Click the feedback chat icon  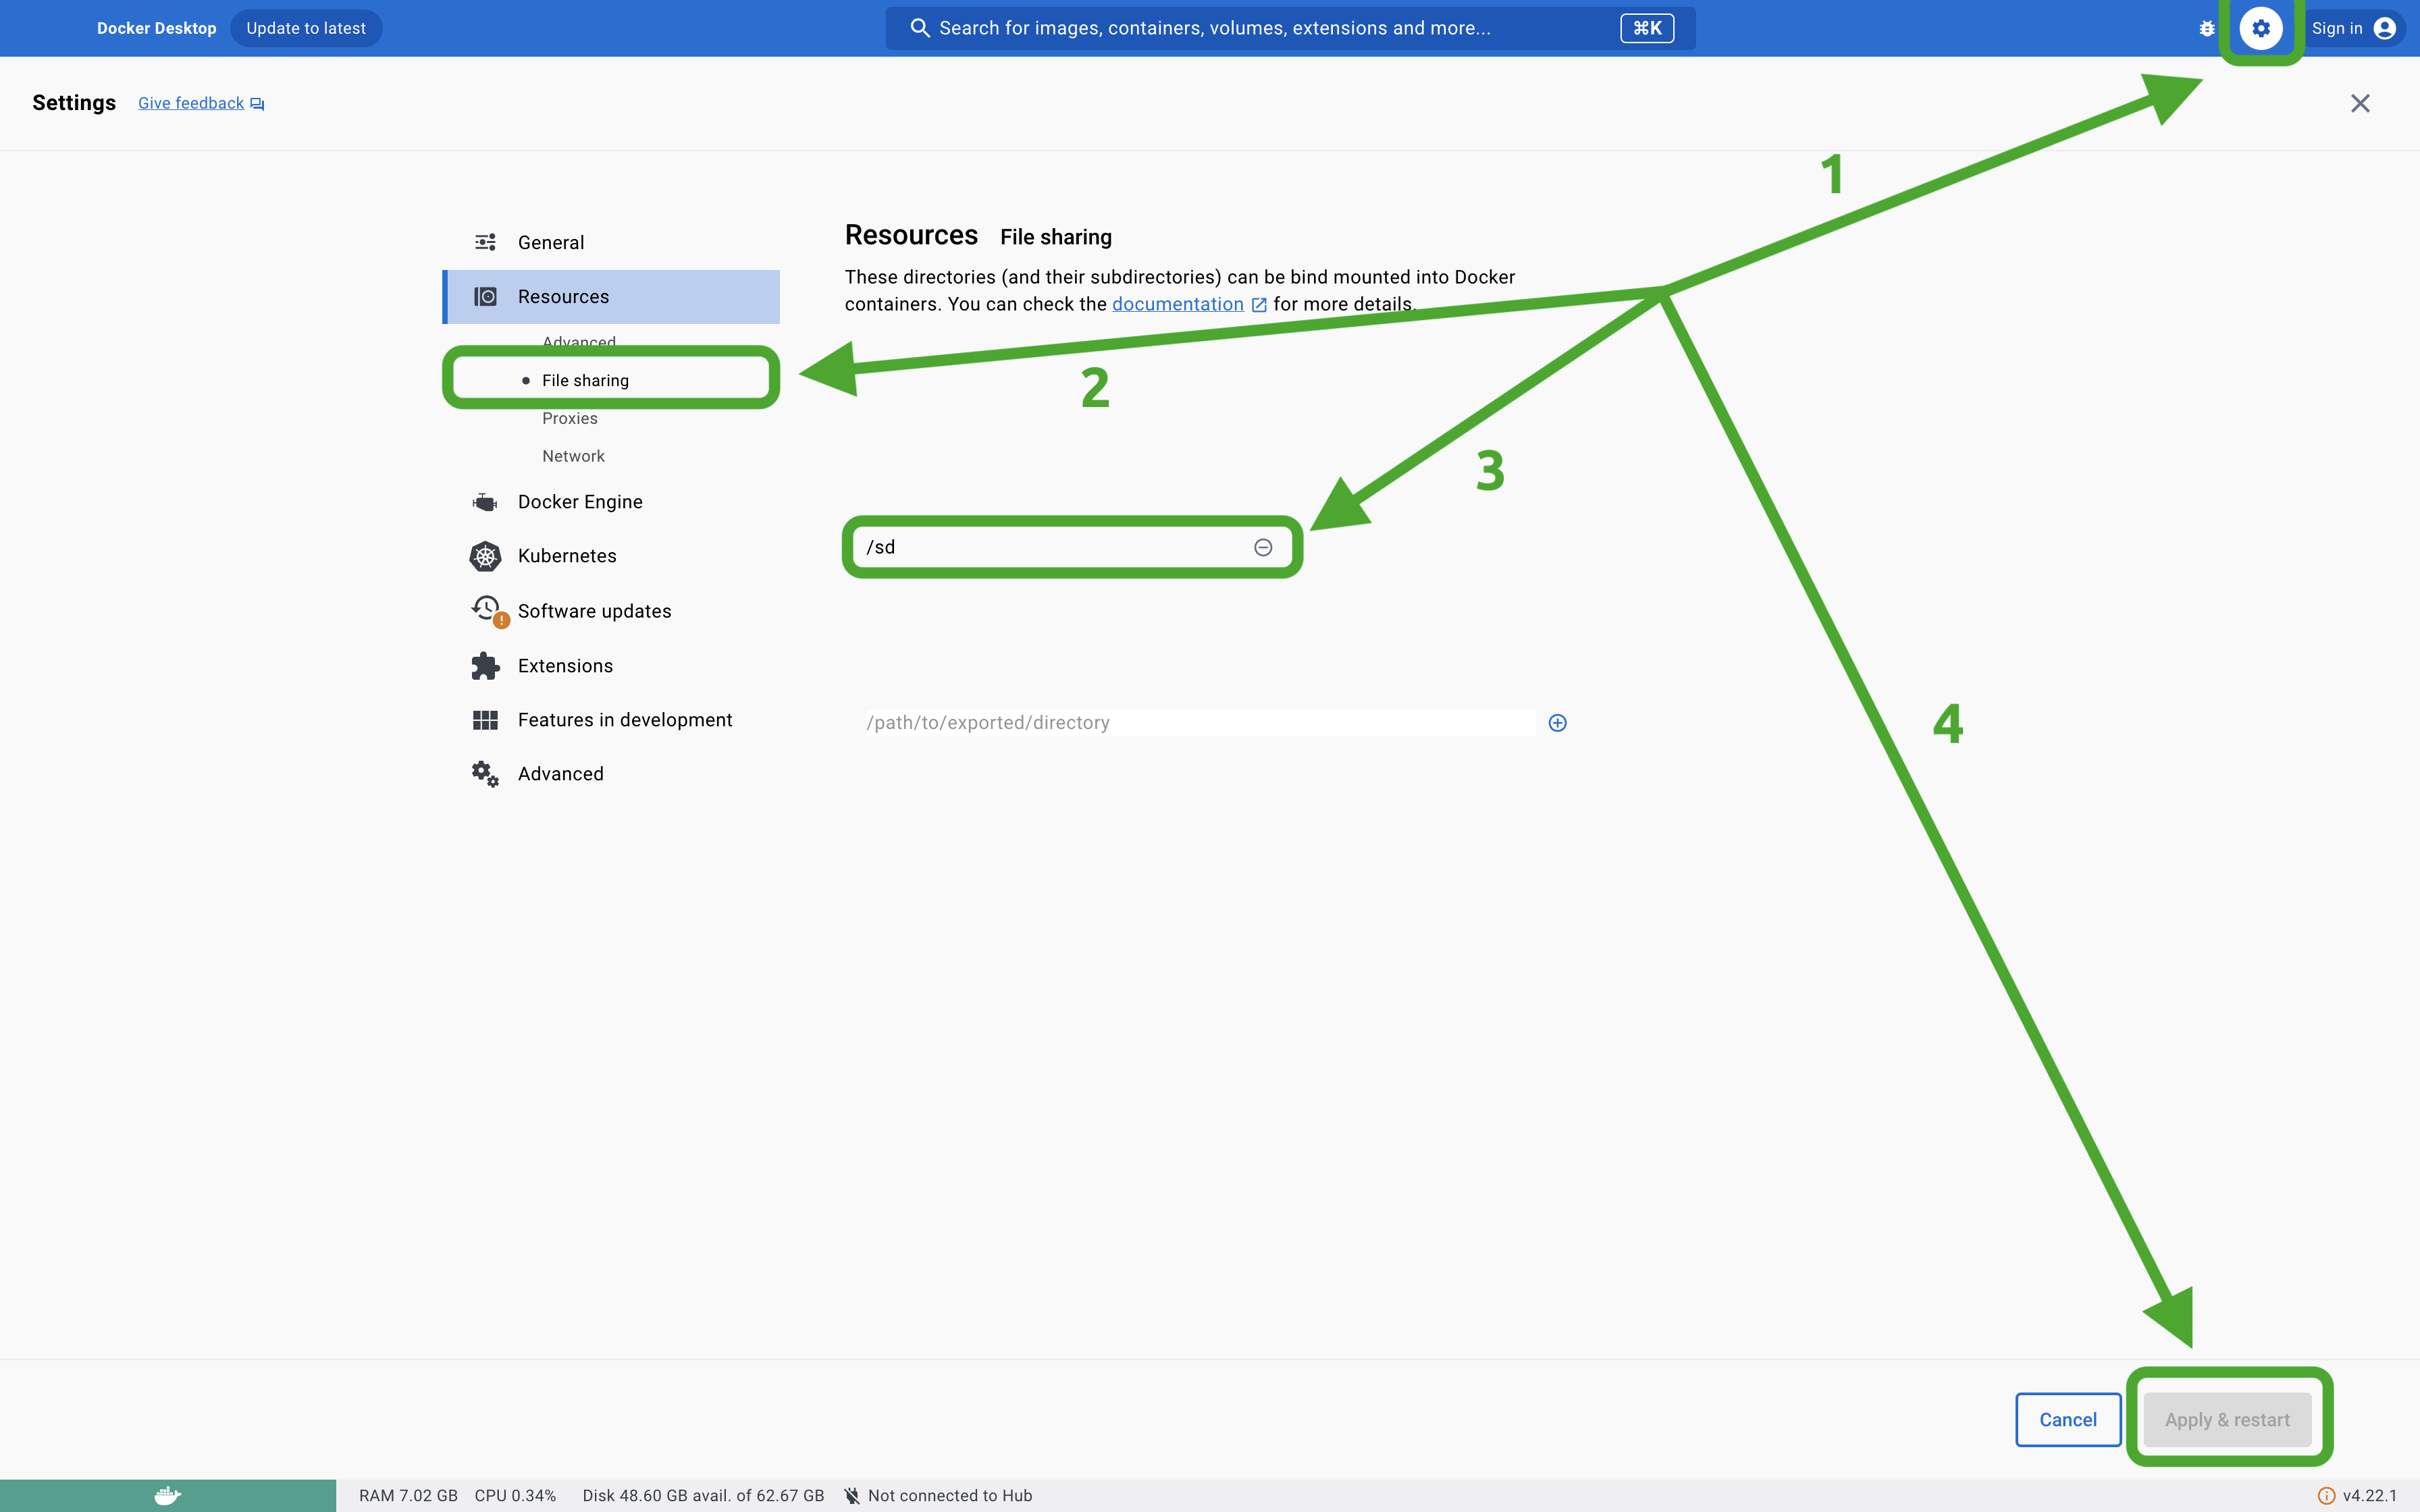point(257,104)
